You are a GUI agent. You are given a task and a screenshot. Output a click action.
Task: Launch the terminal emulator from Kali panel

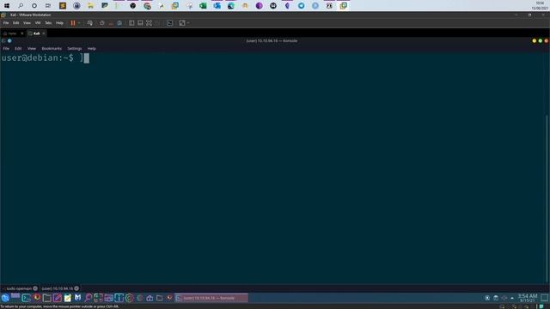[x=27, y=298]
